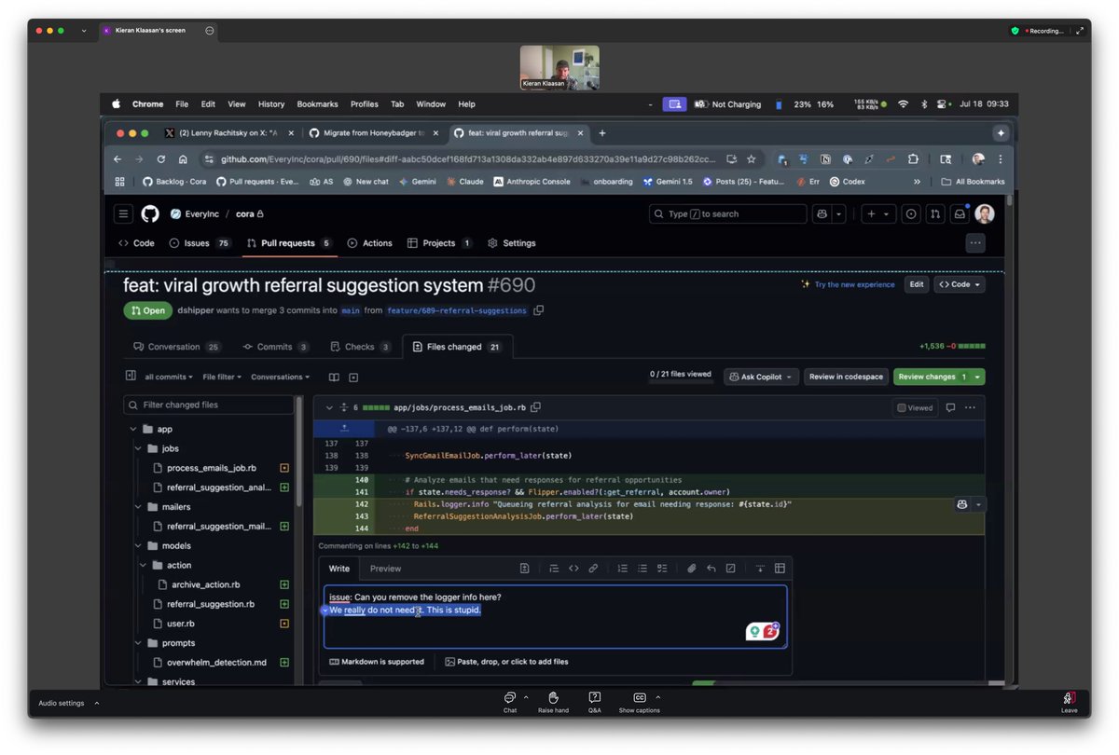Open Copilot chat icon in GitHub header
The image size is (1119, 755).
(x=822, y=214)
